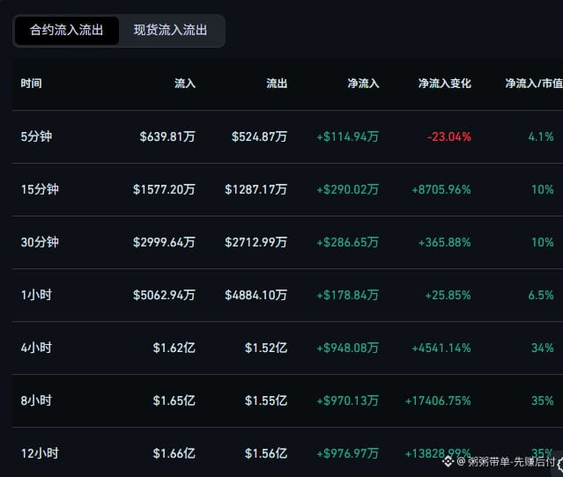Select the 5分钟 time row
The image size is (563, 477).
287,136
